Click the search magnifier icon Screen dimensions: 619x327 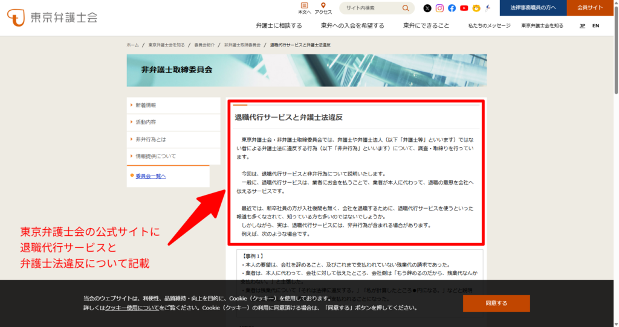tap(406, 8)
